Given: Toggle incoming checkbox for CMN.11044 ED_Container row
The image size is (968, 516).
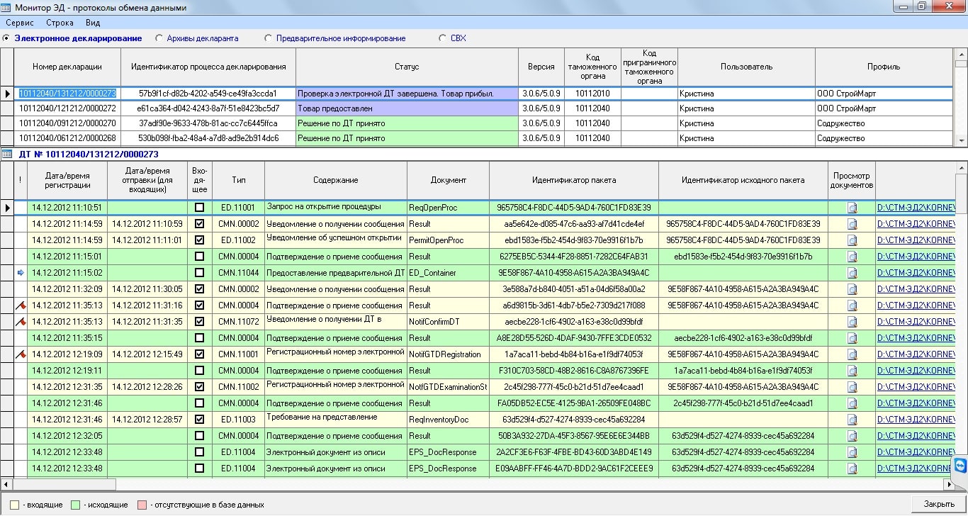Looking at the screenshot, I should (199, 273).
